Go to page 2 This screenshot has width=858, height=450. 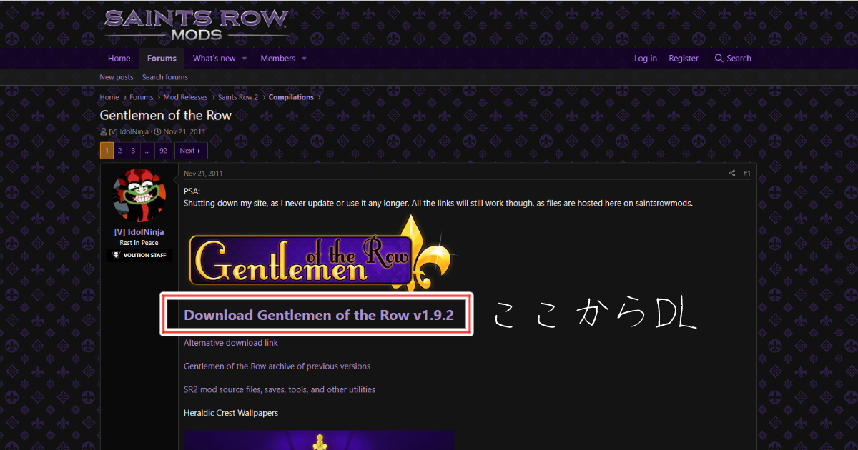point(120,151)
